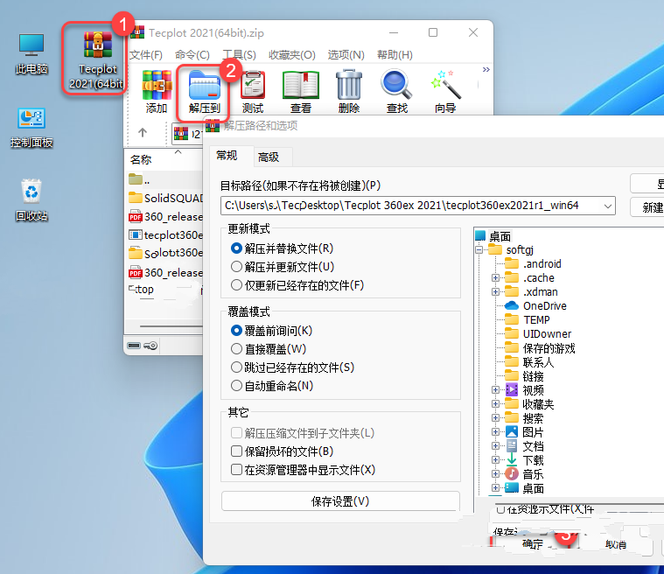Select the tecplot360e executable file entry

[165, 234]
